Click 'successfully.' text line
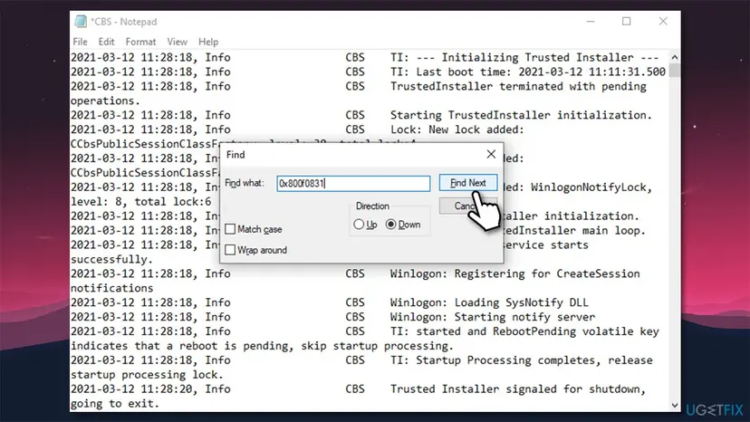This screenshot has height=422, width=750. (112, 259)
